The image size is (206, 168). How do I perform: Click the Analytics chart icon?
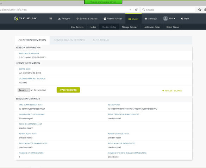pos(59,19)
